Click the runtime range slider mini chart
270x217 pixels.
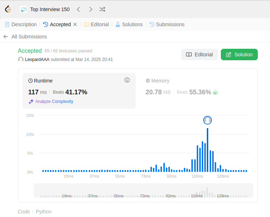point(144,190)
